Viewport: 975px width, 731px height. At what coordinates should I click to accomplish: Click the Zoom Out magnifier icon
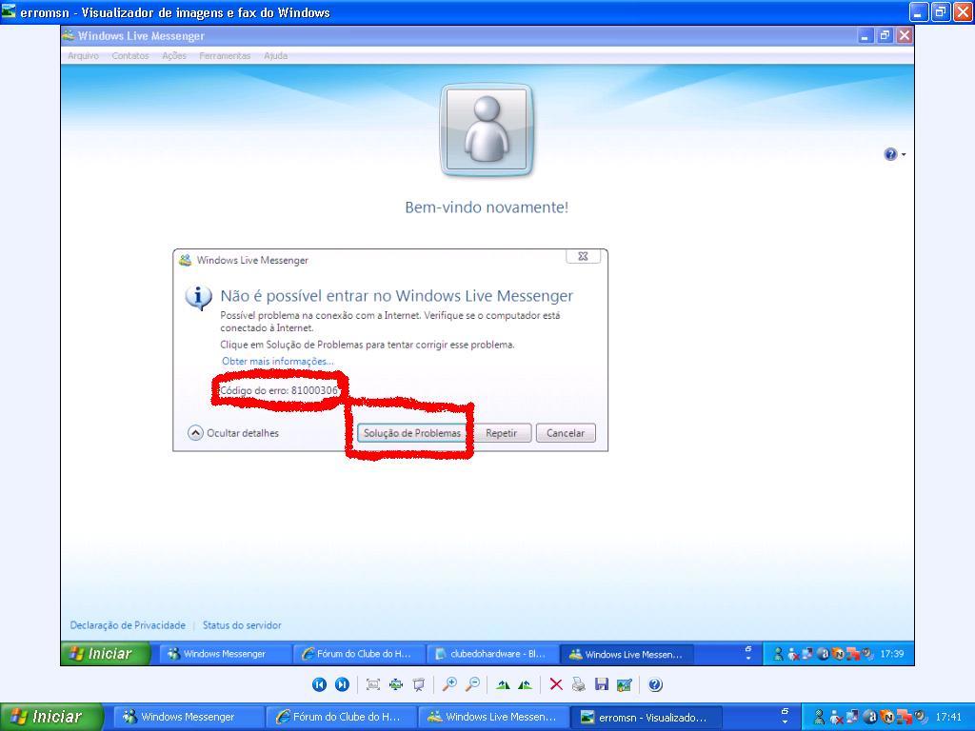472,684
